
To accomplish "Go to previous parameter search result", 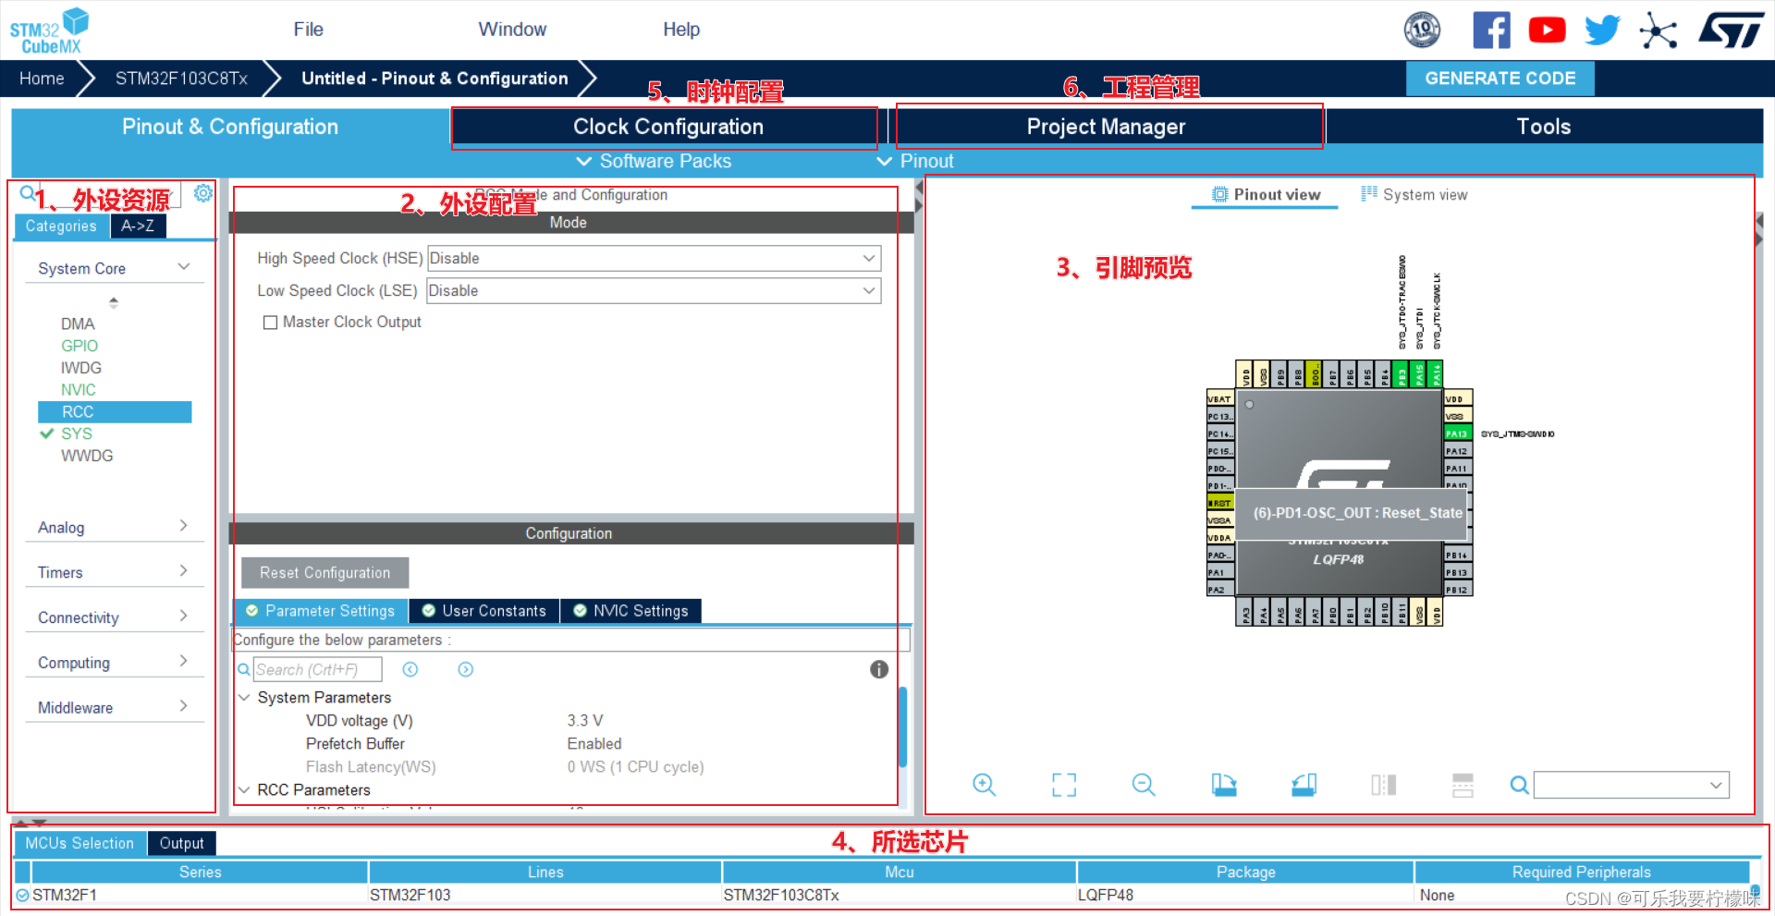I will pyautogui.click(x=410, y=669).
